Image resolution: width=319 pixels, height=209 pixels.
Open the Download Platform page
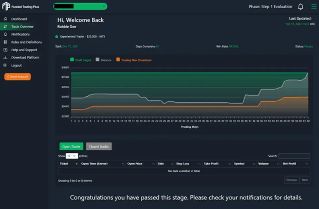click(25, 58)
